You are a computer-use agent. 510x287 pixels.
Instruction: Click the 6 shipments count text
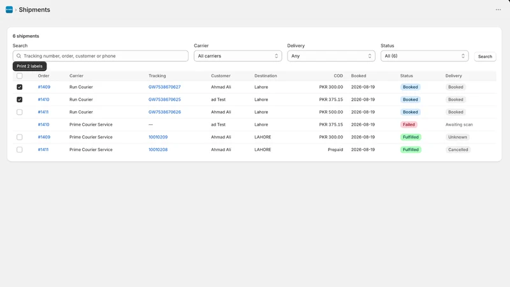(25, 36)
